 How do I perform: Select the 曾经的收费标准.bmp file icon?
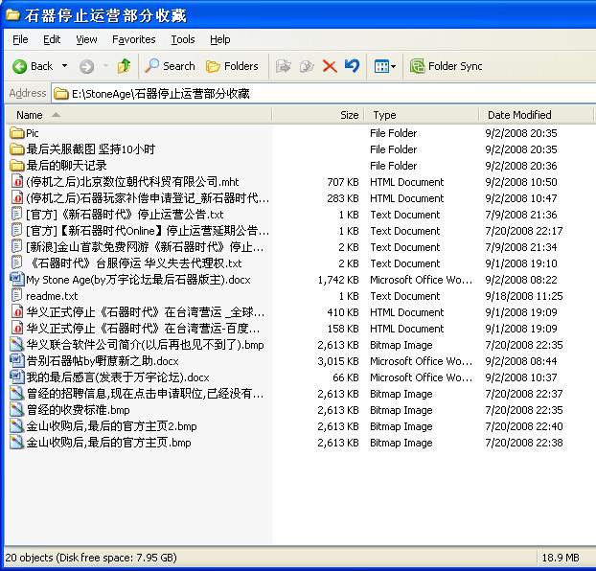[x=17, y=410]
